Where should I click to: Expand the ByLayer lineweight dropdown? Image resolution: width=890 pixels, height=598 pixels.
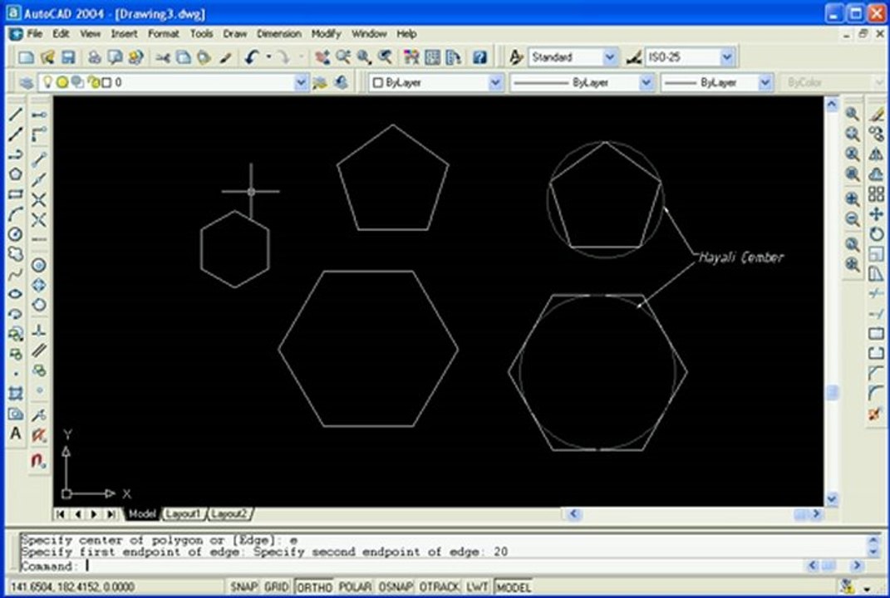point(765,83)
